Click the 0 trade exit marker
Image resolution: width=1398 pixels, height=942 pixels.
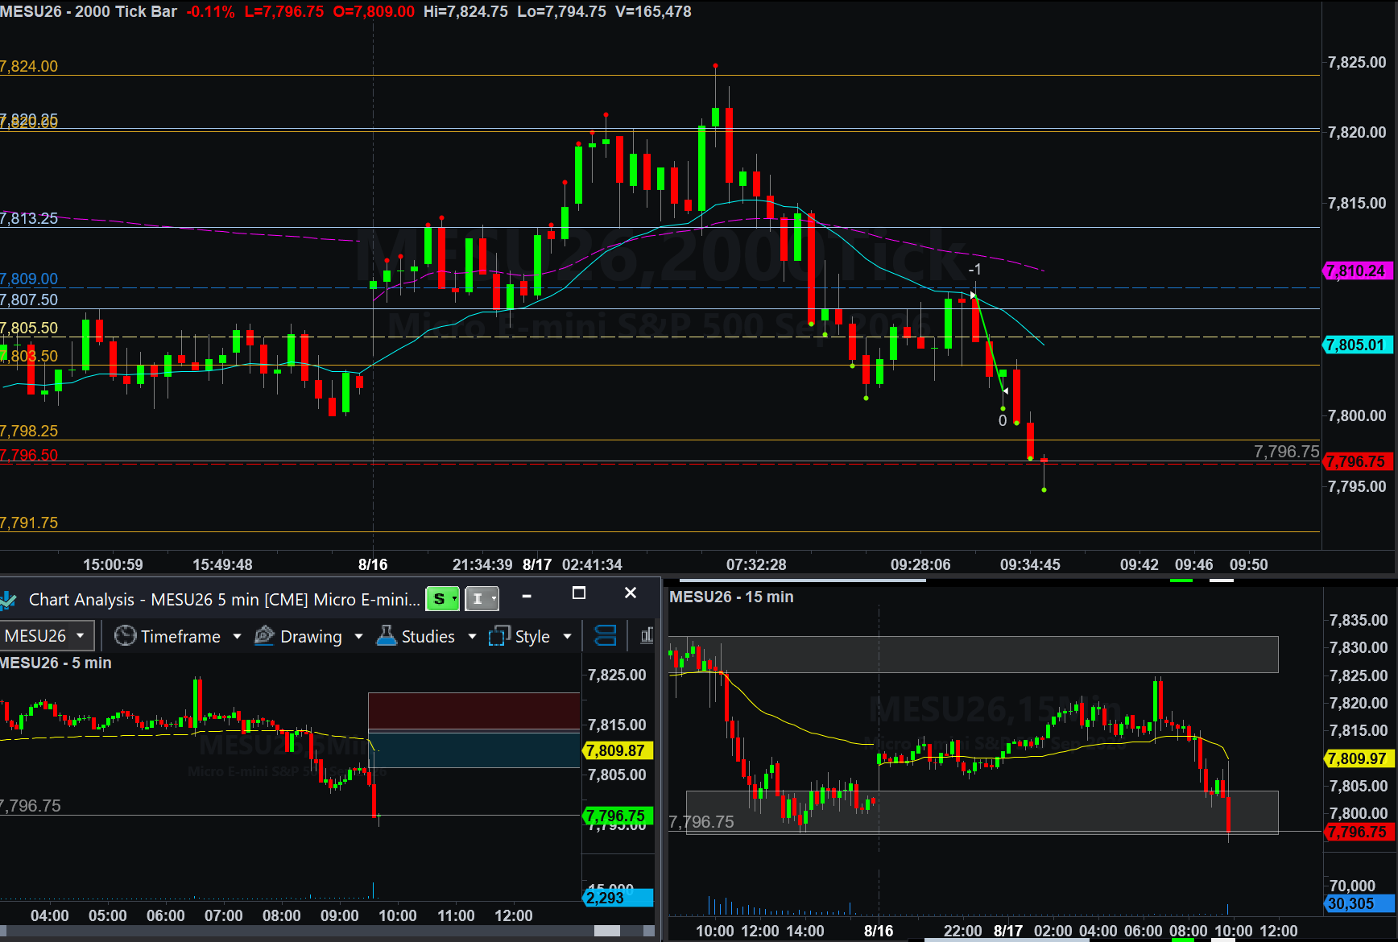pyautogui.click(x=1003, y=421)
